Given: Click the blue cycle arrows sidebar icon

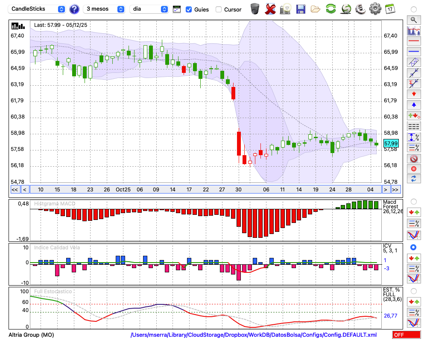Looking at the screenshot, I should click(414, 179).
